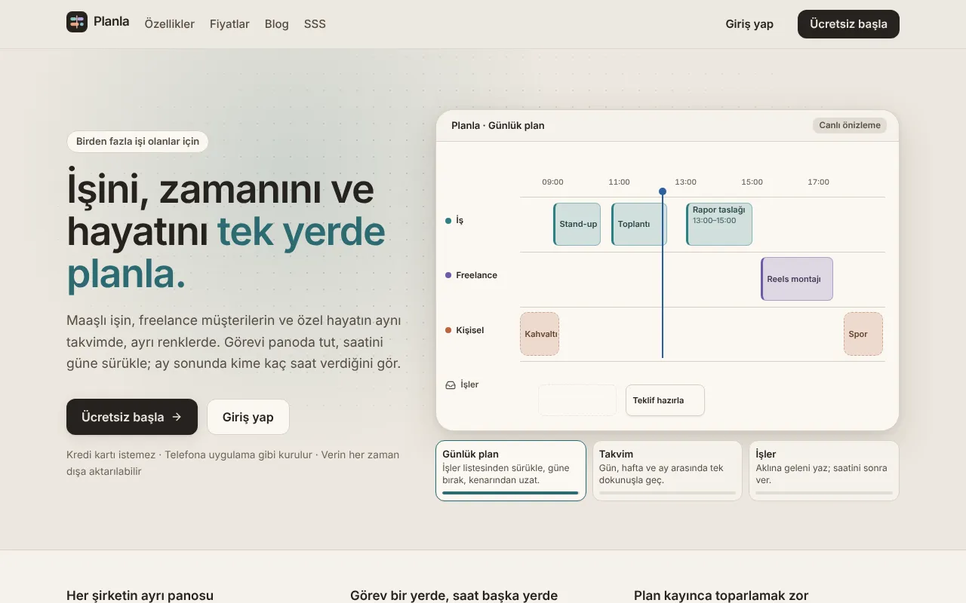Switch to the İşler tab card
The height and width of the screenshot is (603, 966).
pyautogui.click(x=824, y=470)
